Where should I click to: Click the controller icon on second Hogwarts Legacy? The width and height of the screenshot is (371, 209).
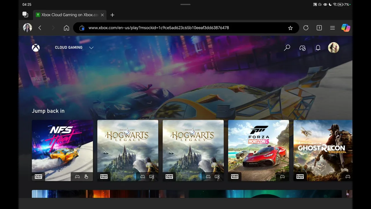208,176
